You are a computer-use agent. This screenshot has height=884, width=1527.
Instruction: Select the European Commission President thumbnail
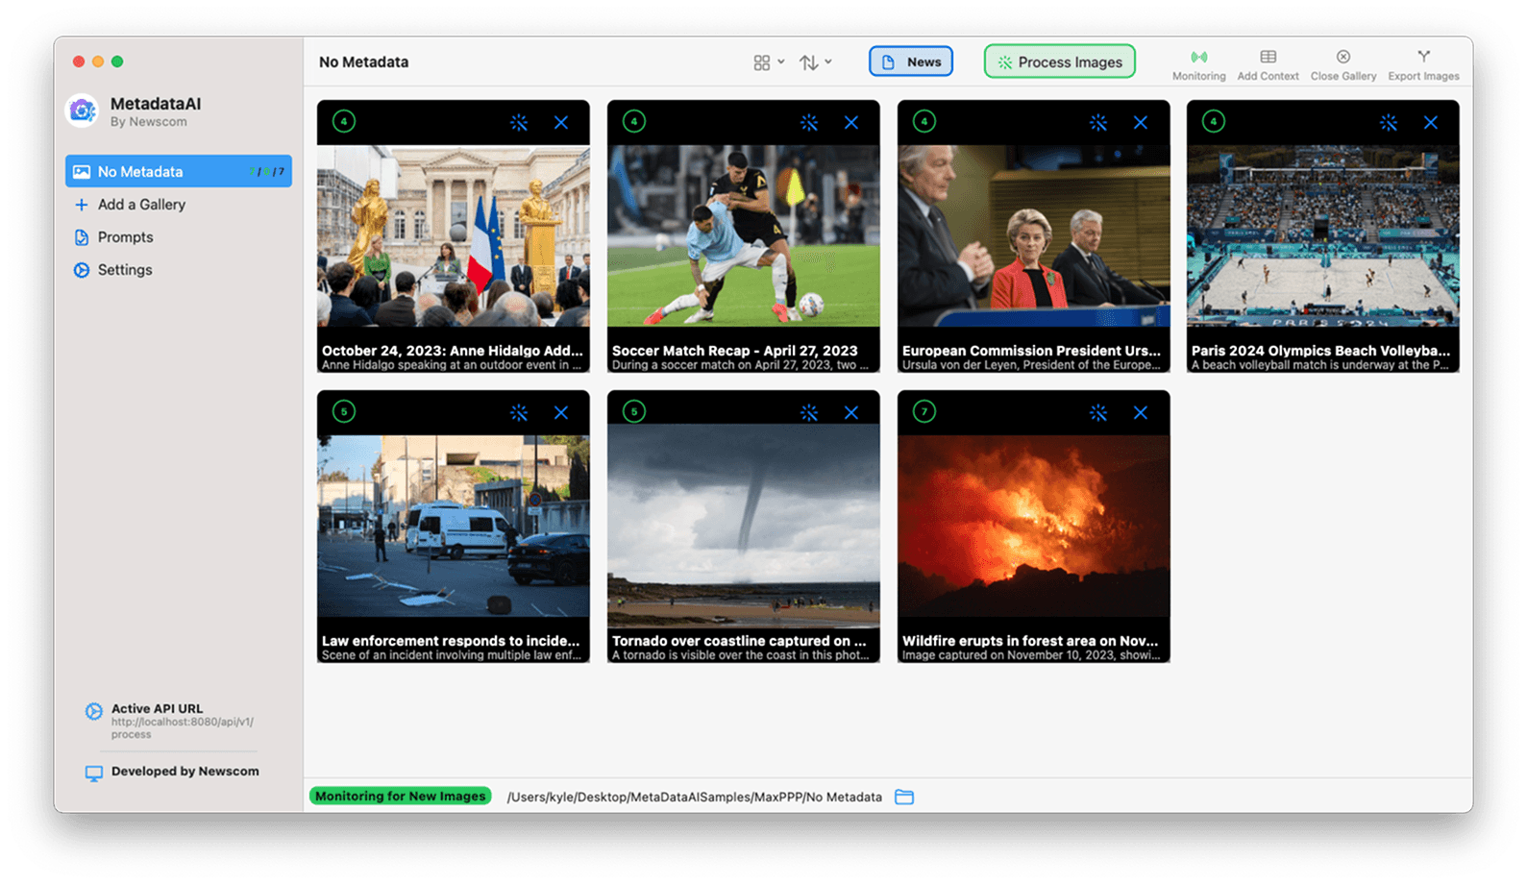[1033, 236]
